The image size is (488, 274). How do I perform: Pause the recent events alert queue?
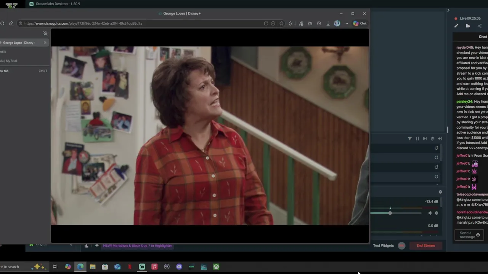[x=417, y=139]
